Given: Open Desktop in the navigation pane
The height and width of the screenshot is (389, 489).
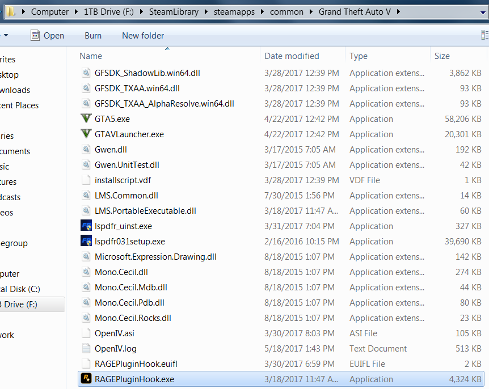Looking at the screenshot, I should [9, 75].
